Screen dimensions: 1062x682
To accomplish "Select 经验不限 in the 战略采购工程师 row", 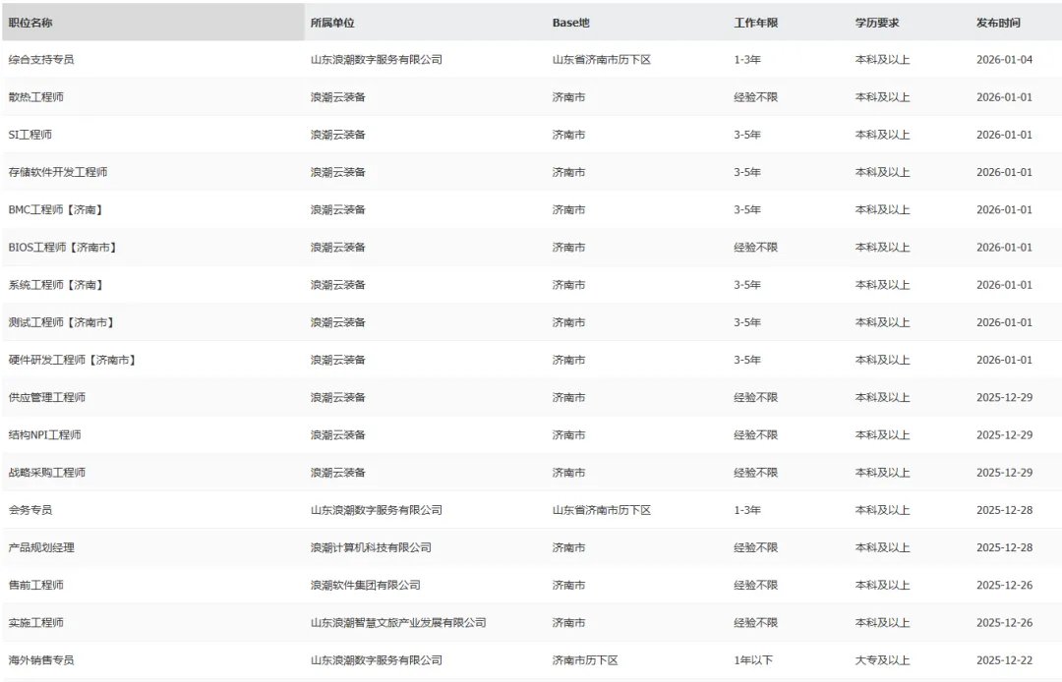I will point(756,473).
